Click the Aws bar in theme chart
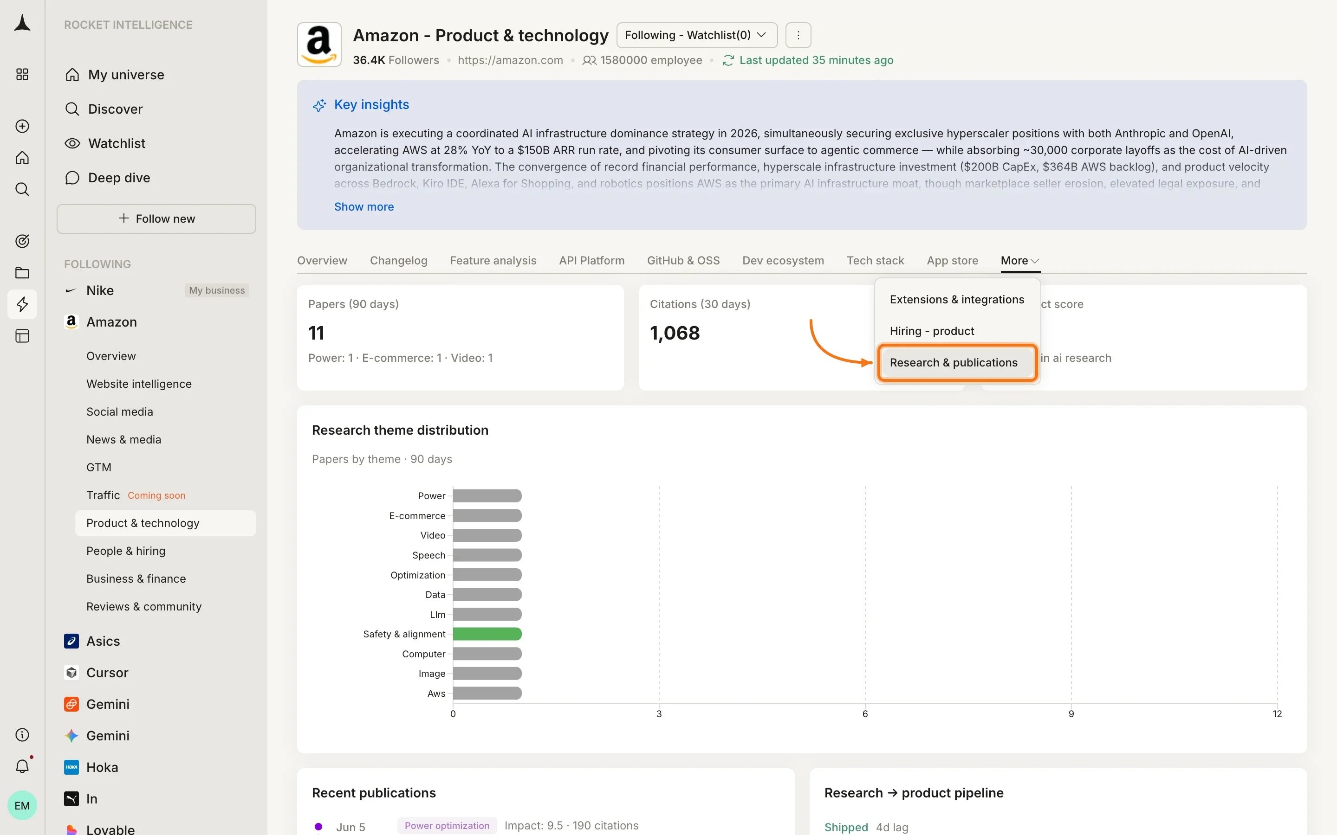Screen dimensions: 1337x835 487,693
